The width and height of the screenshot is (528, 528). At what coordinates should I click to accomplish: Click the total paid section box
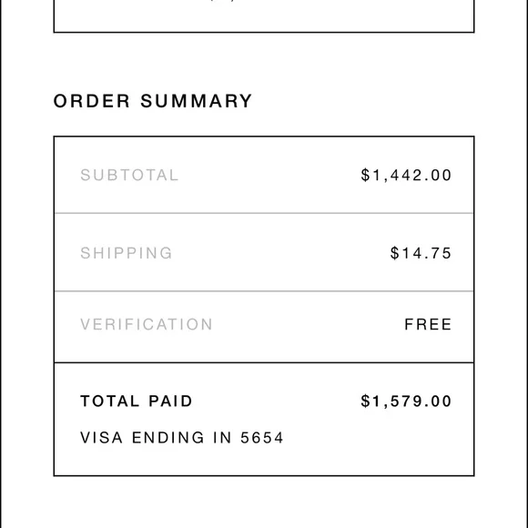tap(264, 420)
